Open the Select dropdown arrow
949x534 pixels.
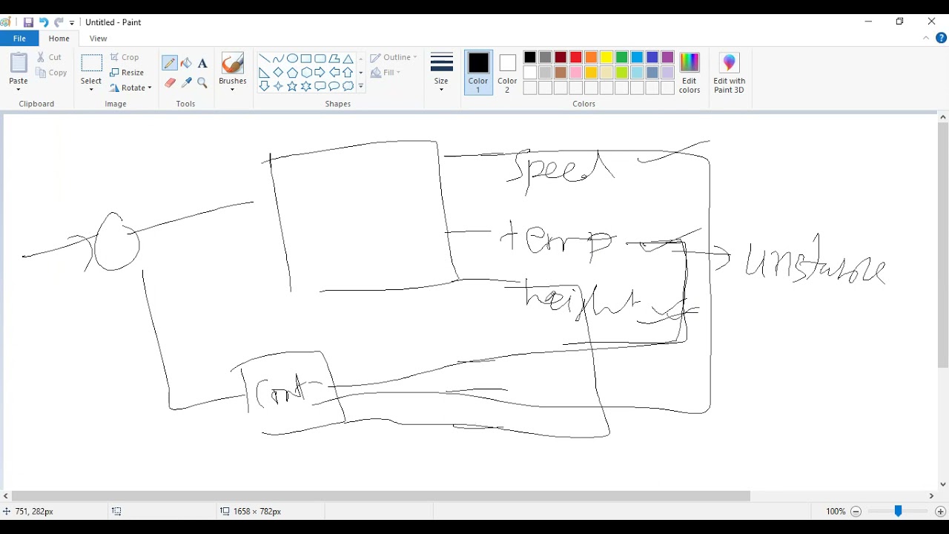(x=91, y=90)
